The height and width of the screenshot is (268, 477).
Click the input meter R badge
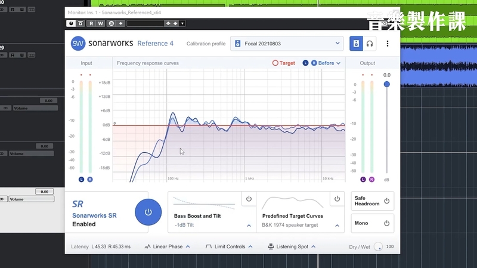90,180
